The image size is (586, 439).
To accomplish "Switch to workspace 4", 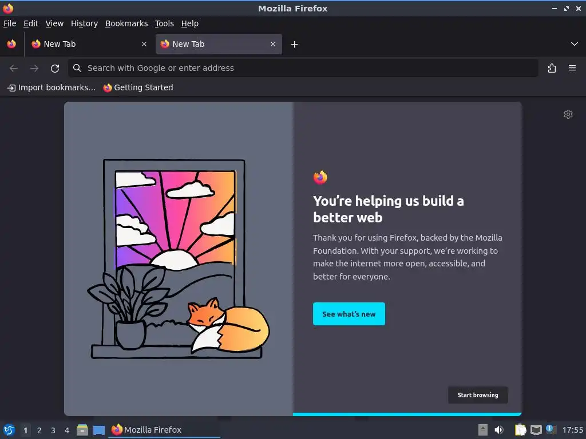I will coord(67,430).
